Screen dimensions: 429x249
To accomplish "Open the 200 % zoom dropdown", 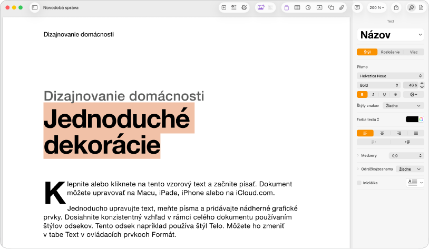I will coord(377,8).
